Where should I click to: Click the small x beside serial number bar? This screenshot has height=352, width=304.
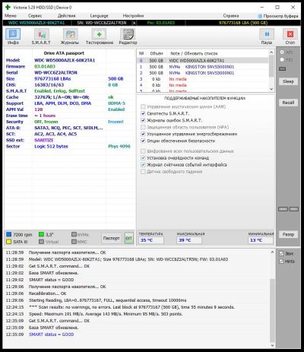pos(134,23)
